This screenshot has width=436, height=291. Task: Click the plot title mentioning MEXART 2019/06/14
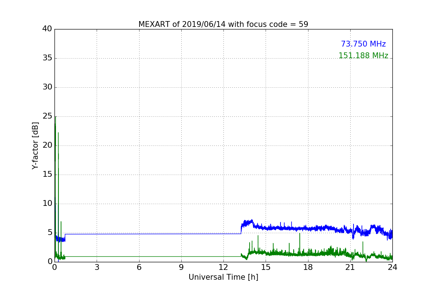(x=223, y=24)
